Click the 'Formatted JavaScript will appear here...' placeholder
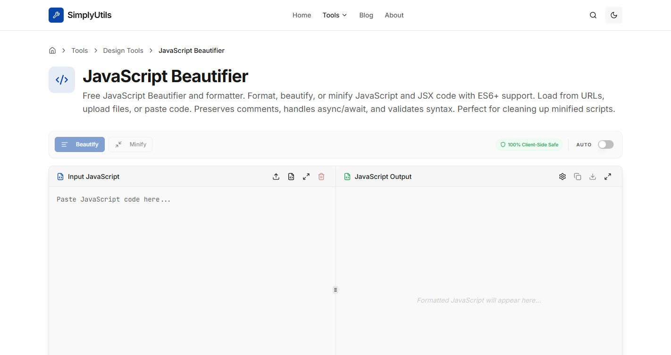 pos(479,300)
